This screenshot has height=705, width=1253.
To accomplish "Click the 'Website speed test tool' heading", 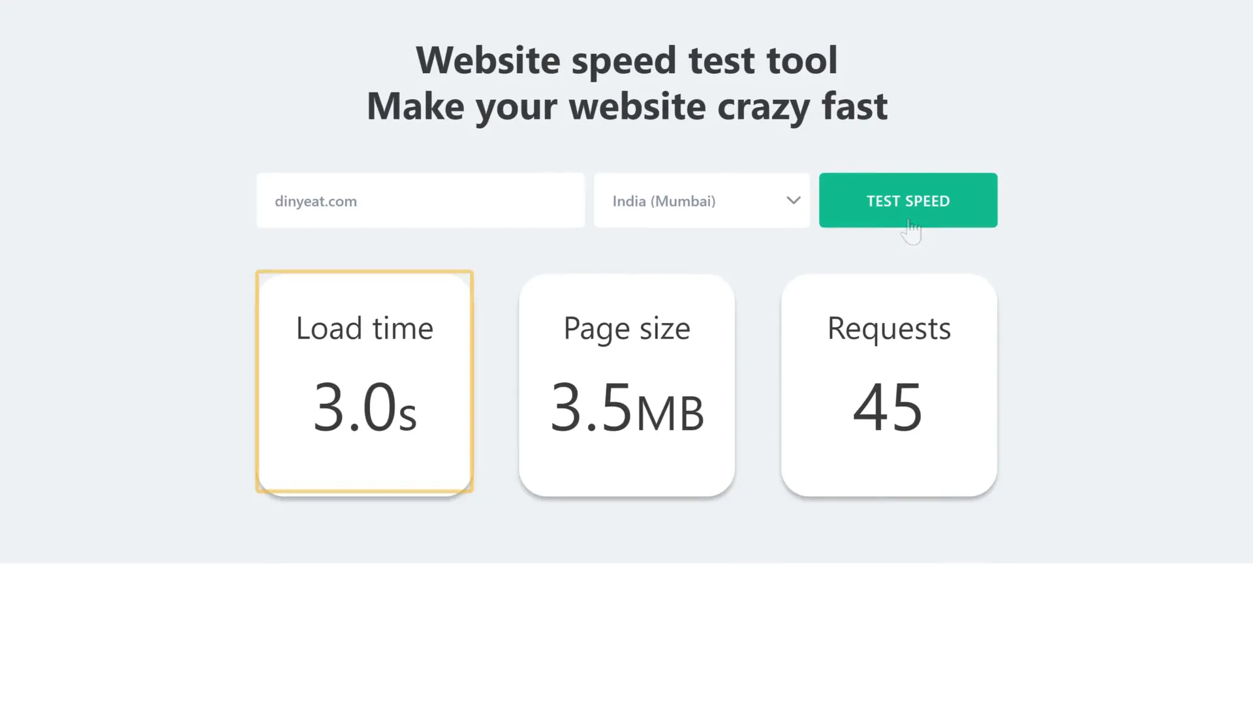I will pyautogui.click(x=626, y=60).
